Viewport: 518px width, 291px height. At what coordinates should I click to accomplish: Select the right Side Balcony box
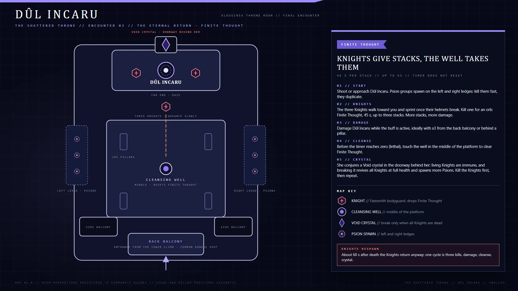click(233, 227)
